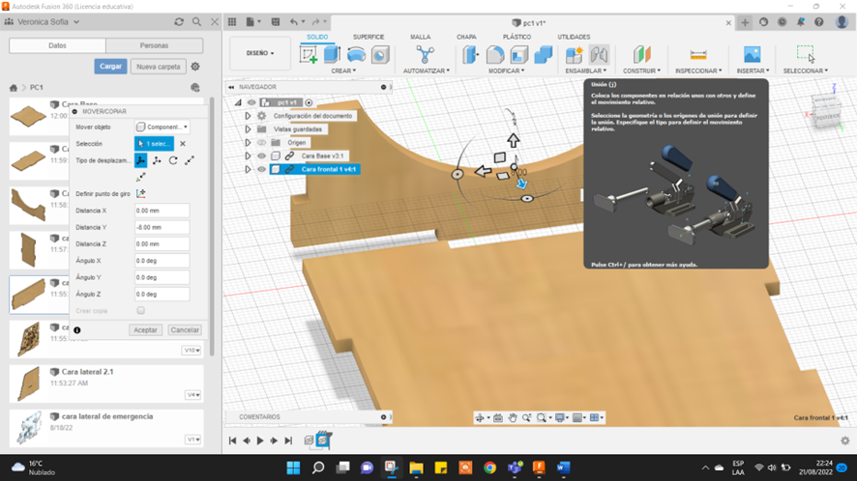This screenshot has width=857, height=481.
Task: Click the free move displacement type icon
Action: [141, 160]
